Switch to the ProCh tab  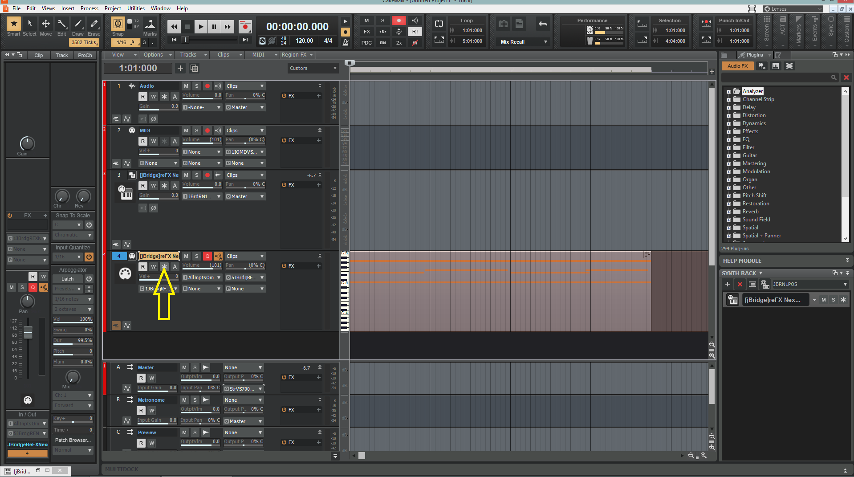point(85,55)
